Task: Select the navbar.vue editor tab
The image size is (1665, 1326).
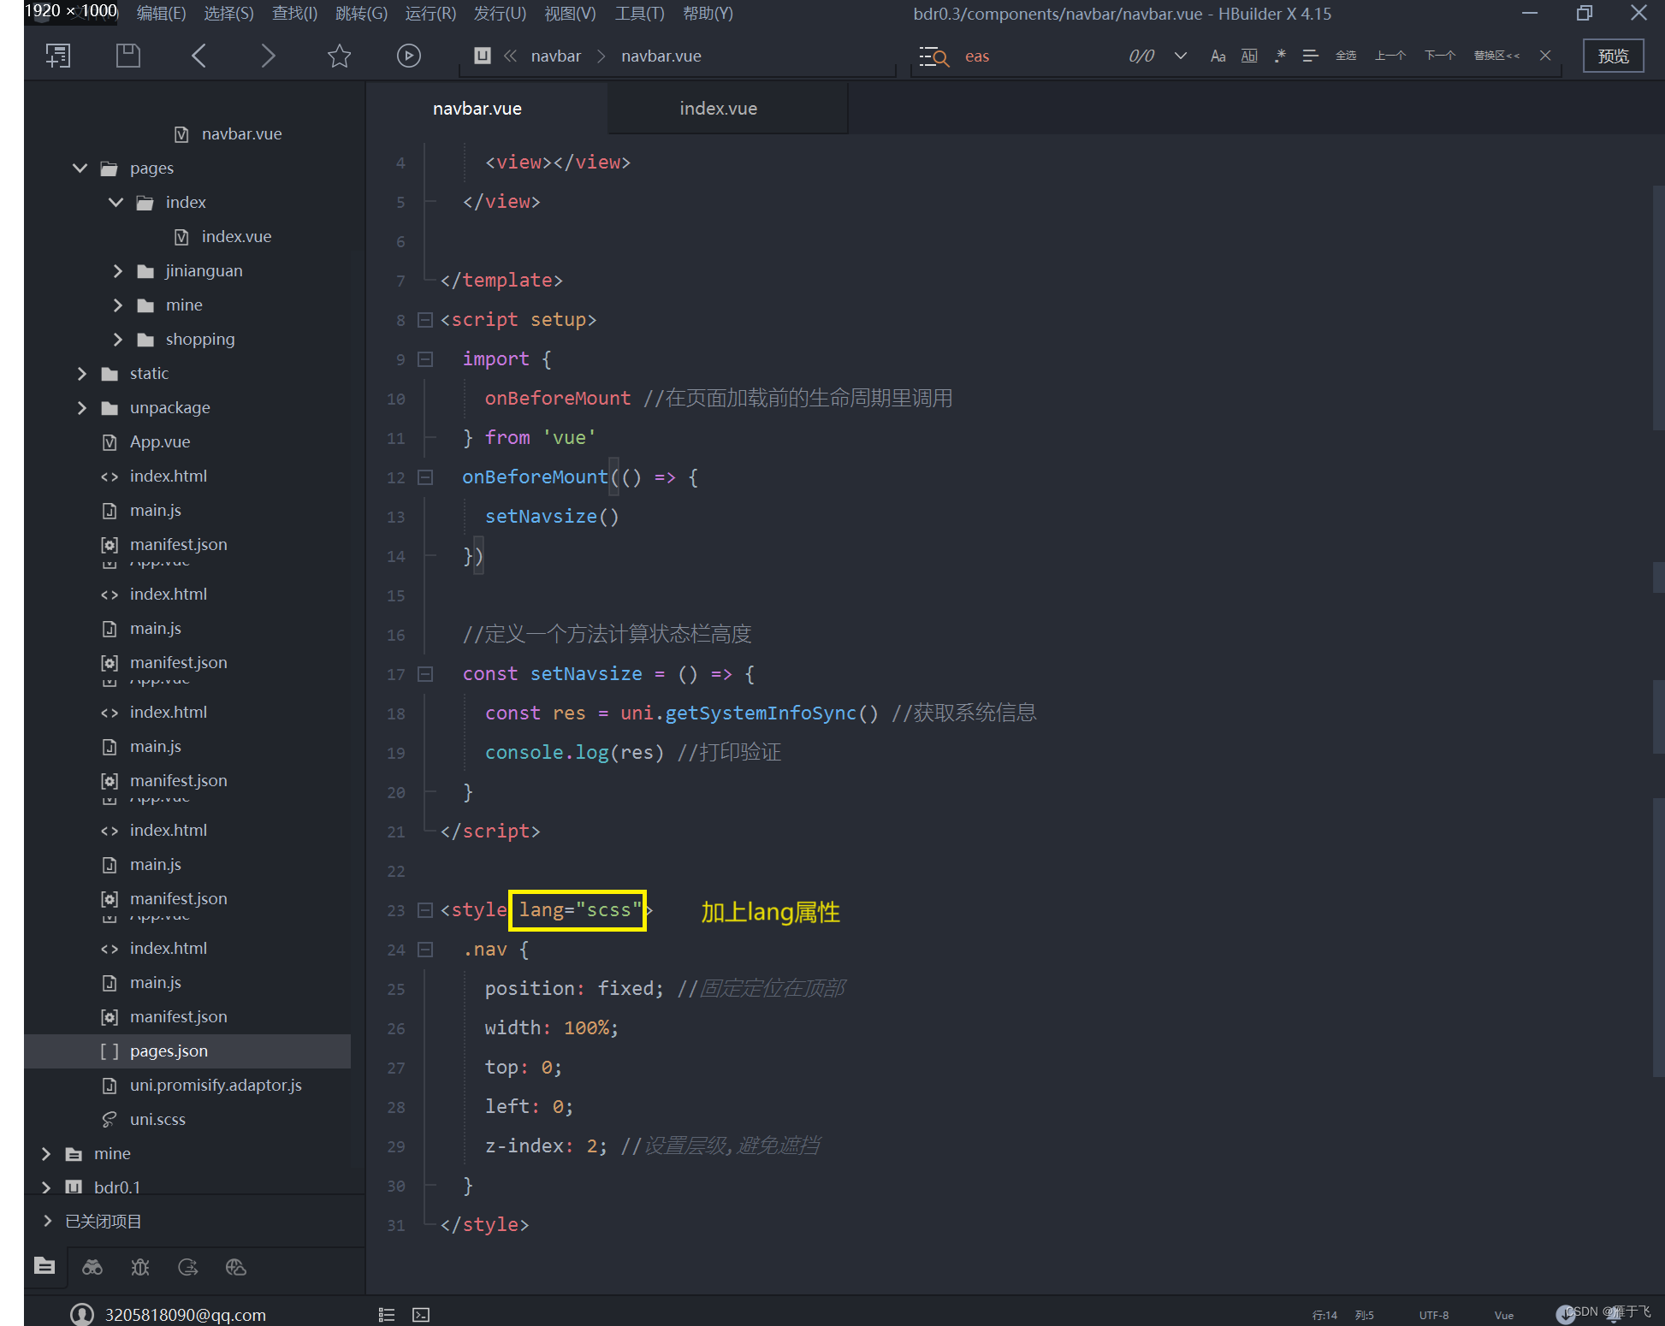Action: coord(477,109)
